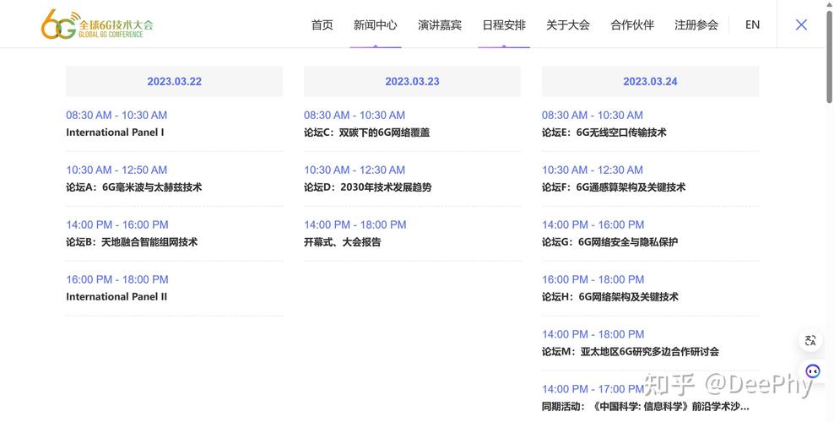Open 开幕式、大会报告 session

point(343,242)
